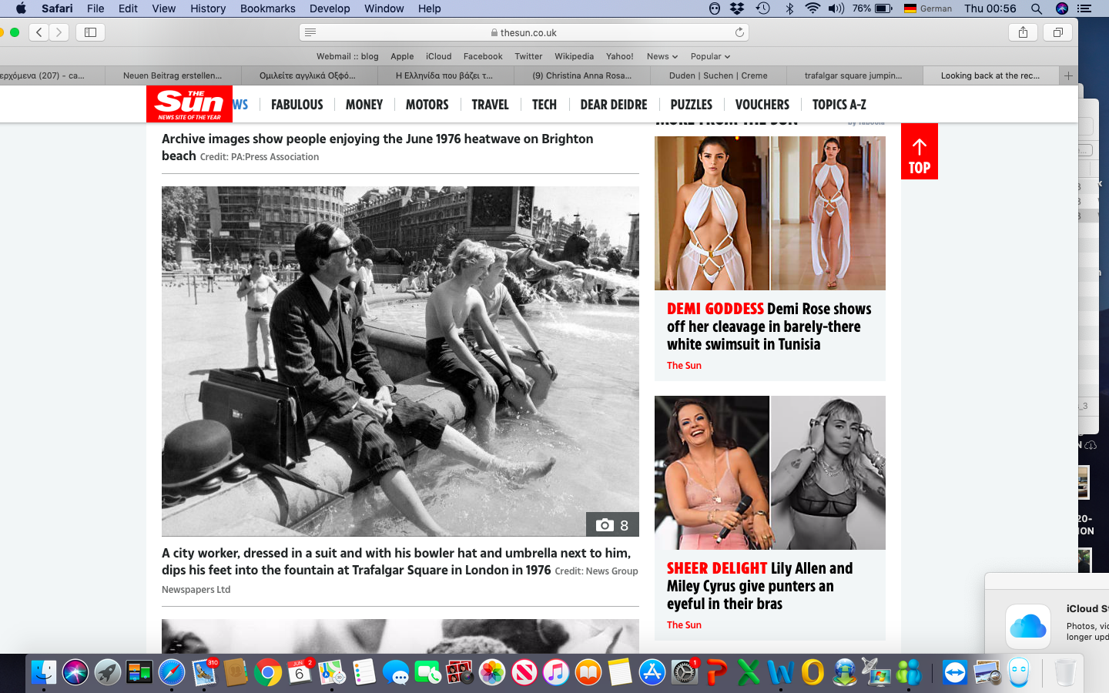The width and height of the screenshot is (1109, 693).
Task: Open Demi Rose swimsuit thumbnail image
Action: 770,213
